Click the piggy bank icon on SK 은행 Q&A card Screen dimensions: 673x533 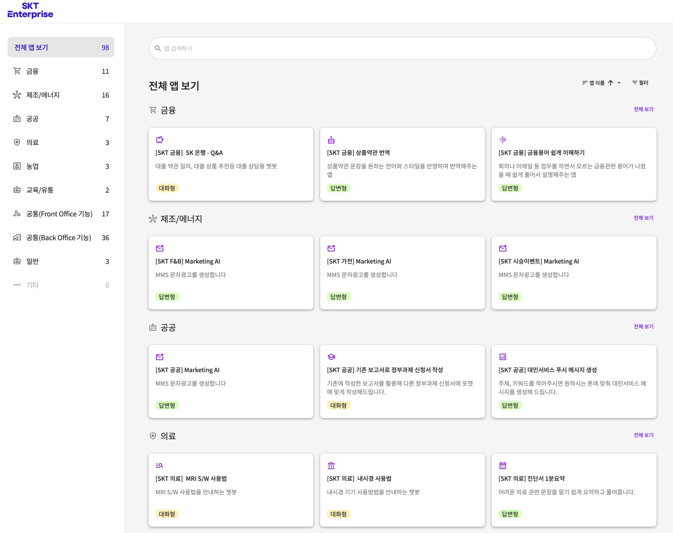coord(160,140)
